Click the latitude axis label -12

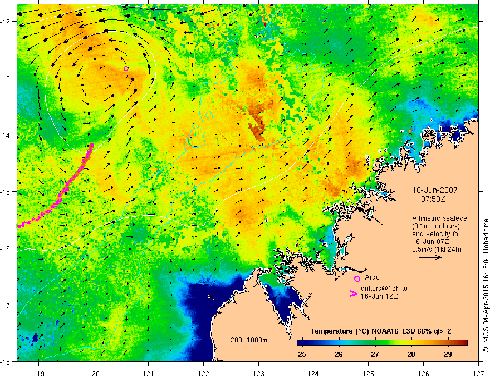point(6,22)
